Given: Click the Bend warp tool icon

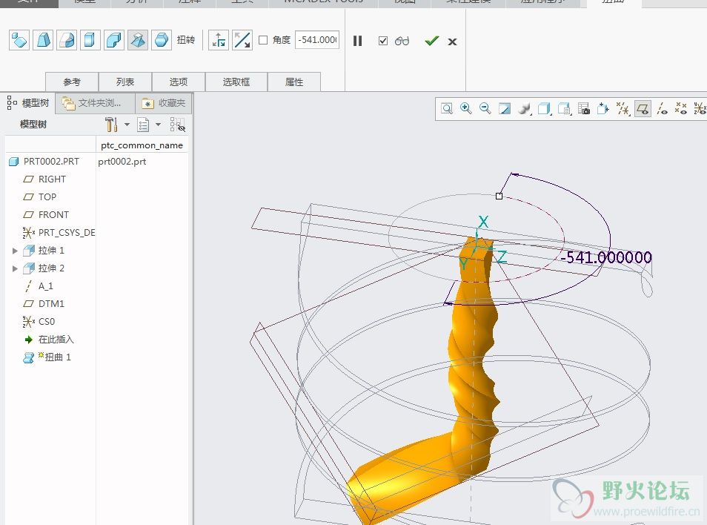Looking at the screenshot, I should click(114, 40).
